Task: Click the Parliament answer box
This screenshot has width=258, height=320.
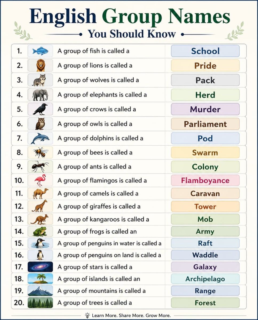Action: click(205, 124)
